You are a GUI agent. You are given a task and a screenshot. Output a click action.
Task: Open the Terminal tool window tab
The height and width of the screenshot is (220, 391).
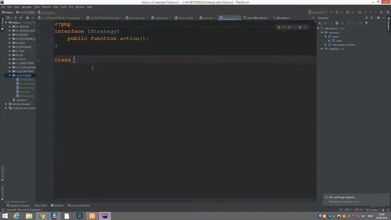(57, 205)
